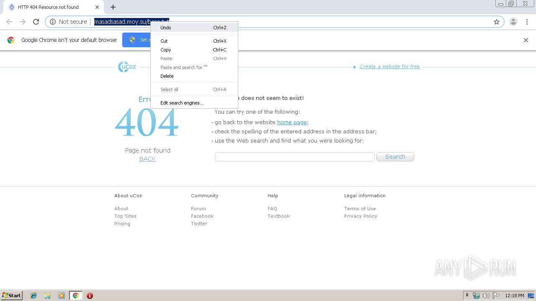This screenshot has height=301, width=536.
Task: Open the Top Sites footer link
Action: click(x=125, y=216)
